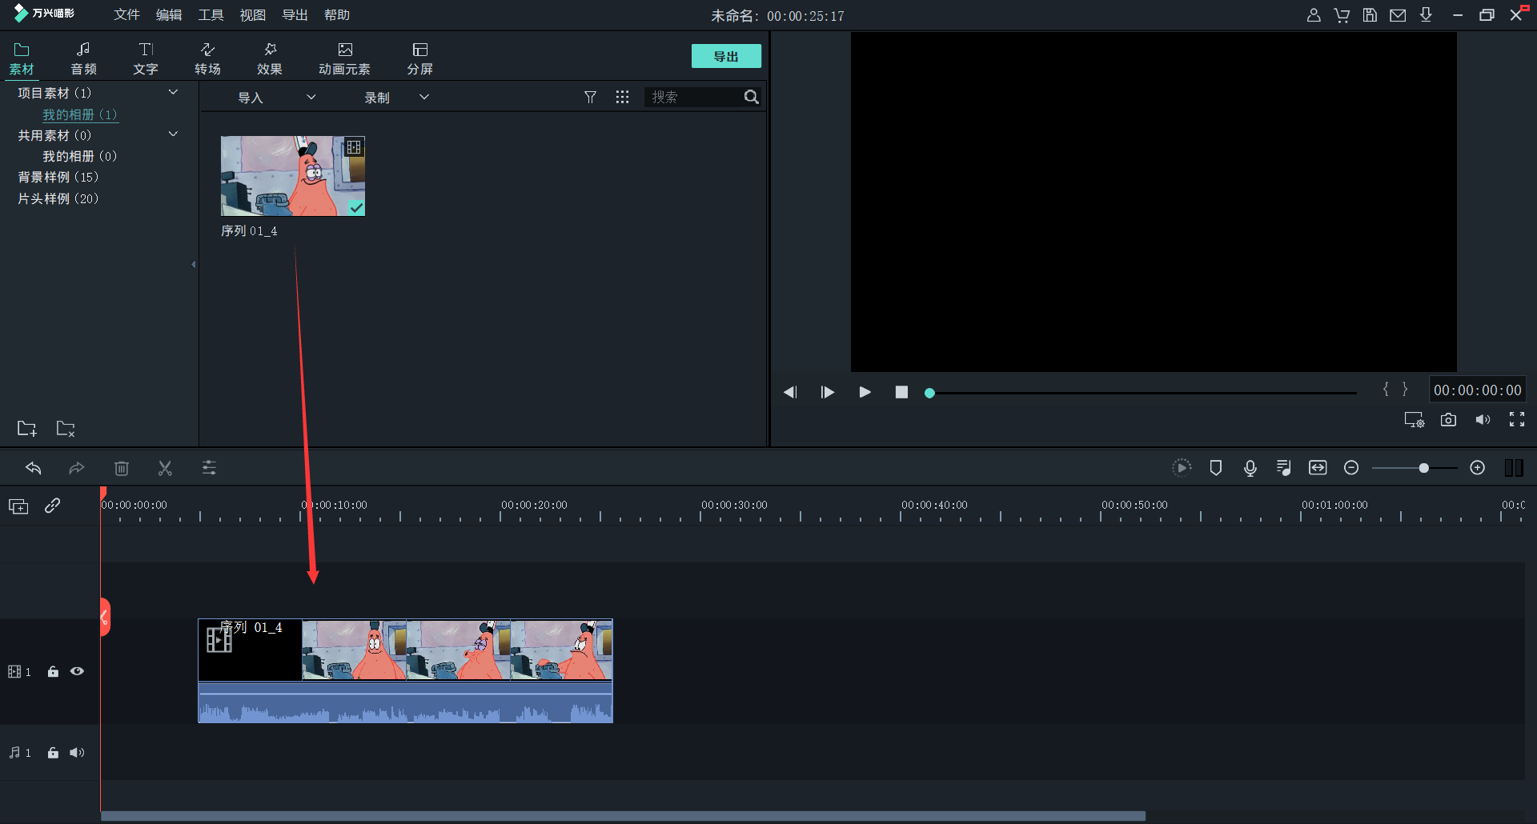Take a snapshot with the camera icon
The image size is (1537, 824).
(1448, 420)
